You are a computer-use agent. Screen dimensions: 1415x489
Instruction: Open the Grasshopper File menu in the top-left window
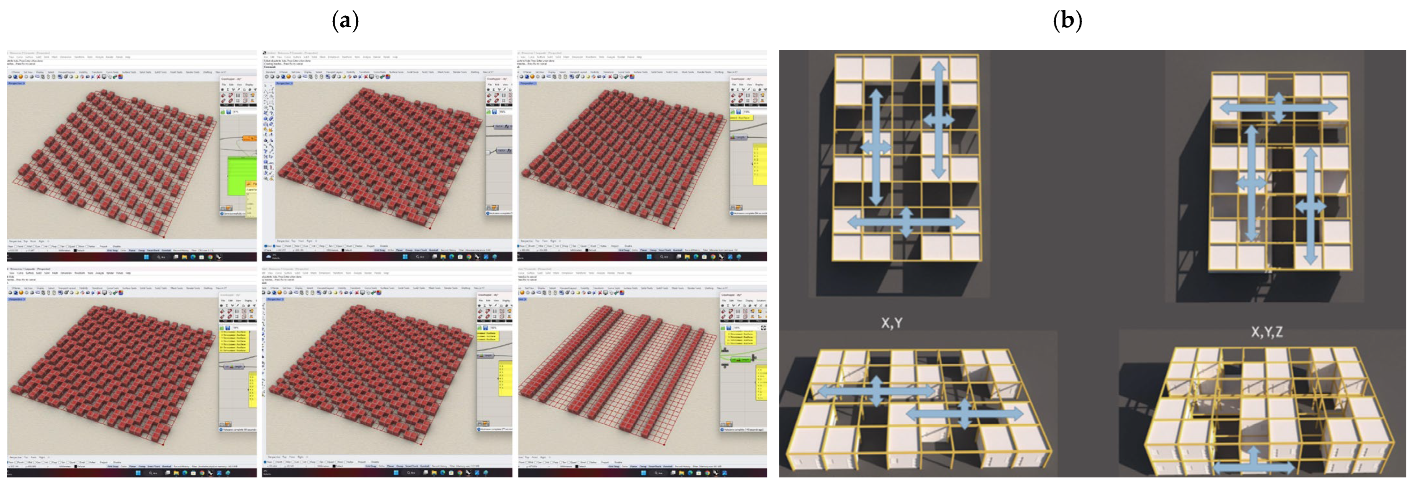(224, 84)
